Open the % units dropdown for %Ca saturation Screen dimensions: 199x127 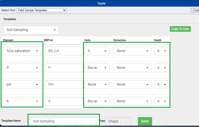pos(97,51)
